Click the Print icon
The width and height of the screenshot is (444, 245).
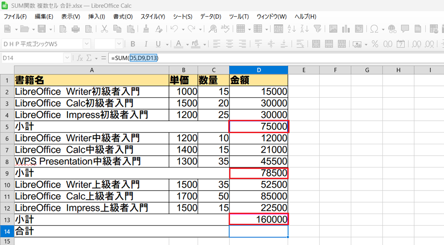tap(75, 29)
